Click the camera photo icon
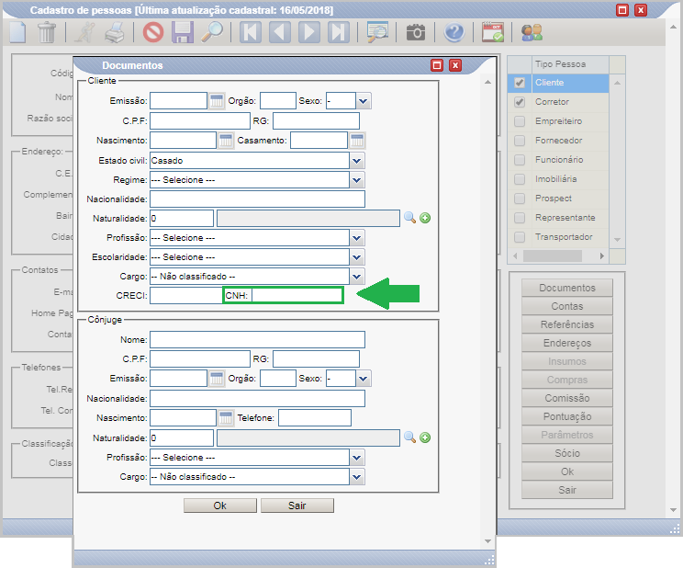This screenshot has height=568, width=683. pos(416,32)
